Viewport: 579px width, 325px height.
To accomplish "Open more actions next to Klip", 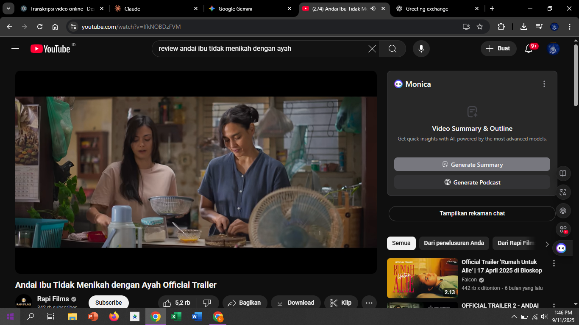I will [x=369, y=303].
